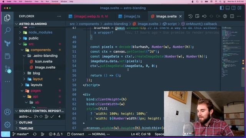Screen dimensions: 246x138
Task: Open the Search view in activity bar
Action: coord(7,30)
